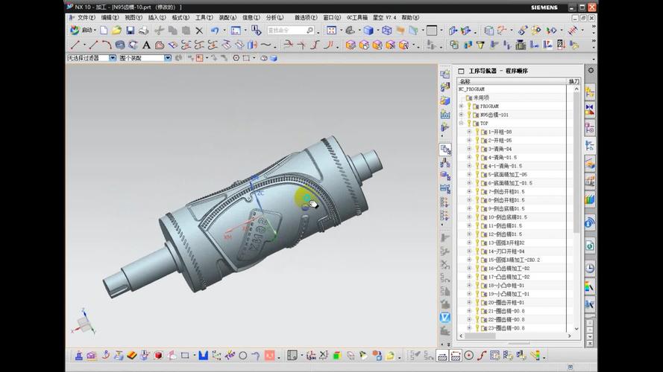Open the 整个装配 scope dropdown
The image size is (663, 372).
168,57
